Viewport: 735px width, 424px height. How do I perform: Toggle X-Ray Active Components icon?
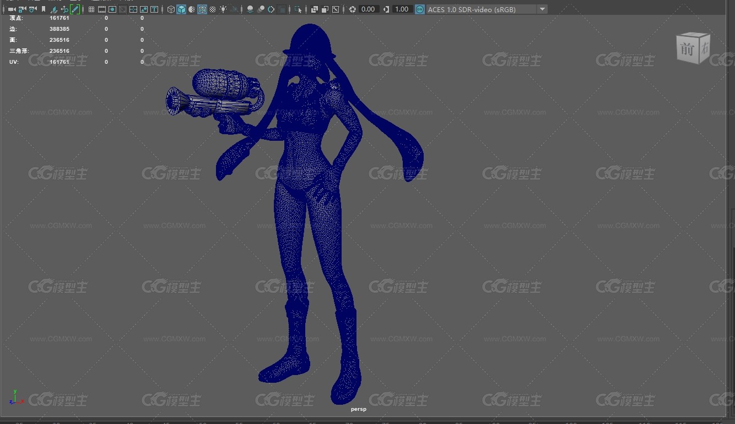pos(325,9)
